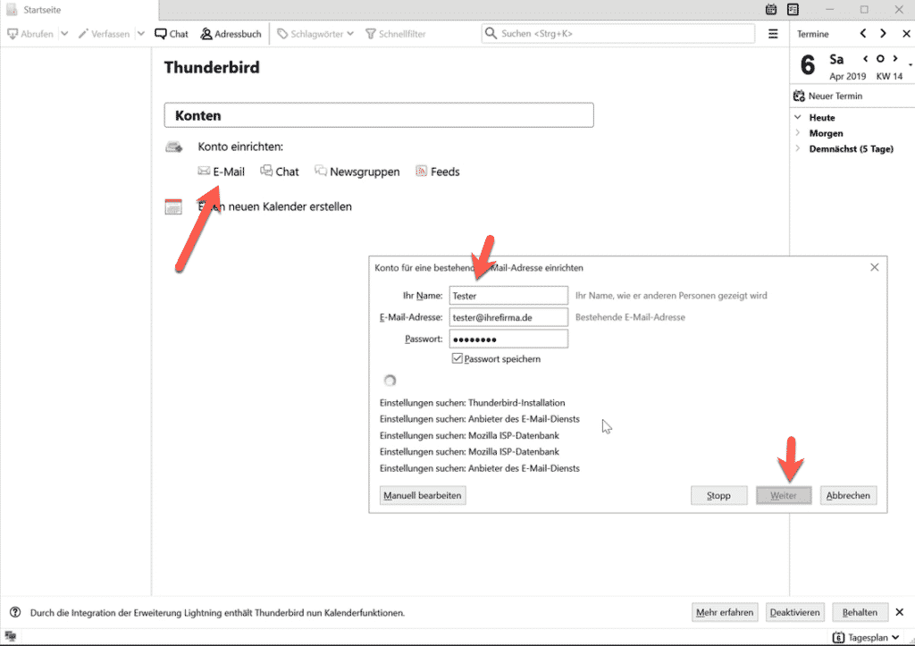This screenshot has width=915, height=646.
Task: Click the Weiter button
Action: coord(784,495)
